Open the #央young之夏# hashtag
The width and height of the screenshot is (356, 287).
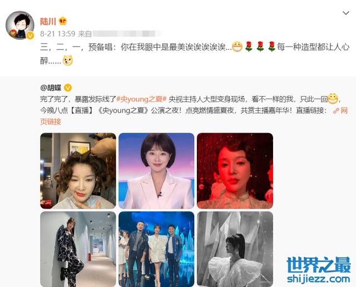(x=142, y=99)
